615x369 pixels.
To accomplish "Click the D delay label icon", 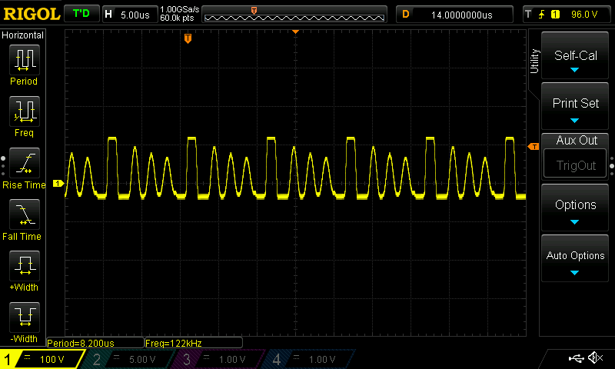I will point(406,15).
